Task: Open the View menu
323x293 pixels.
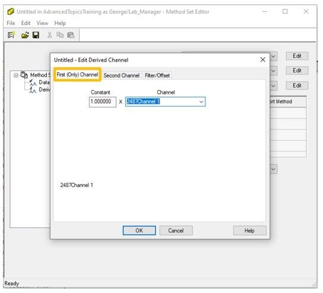Action: (42, 23)
